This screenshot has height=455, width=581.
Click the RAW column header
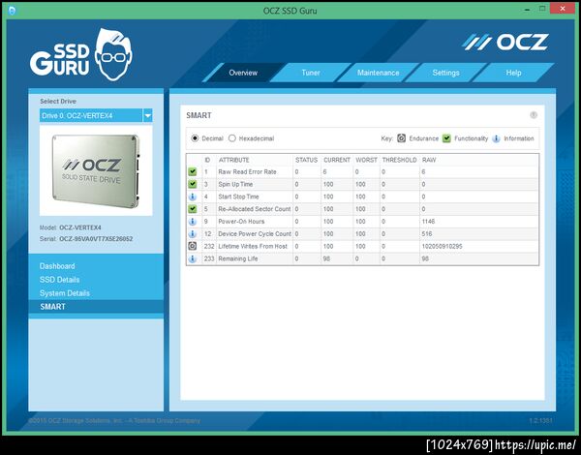point(429,160)
